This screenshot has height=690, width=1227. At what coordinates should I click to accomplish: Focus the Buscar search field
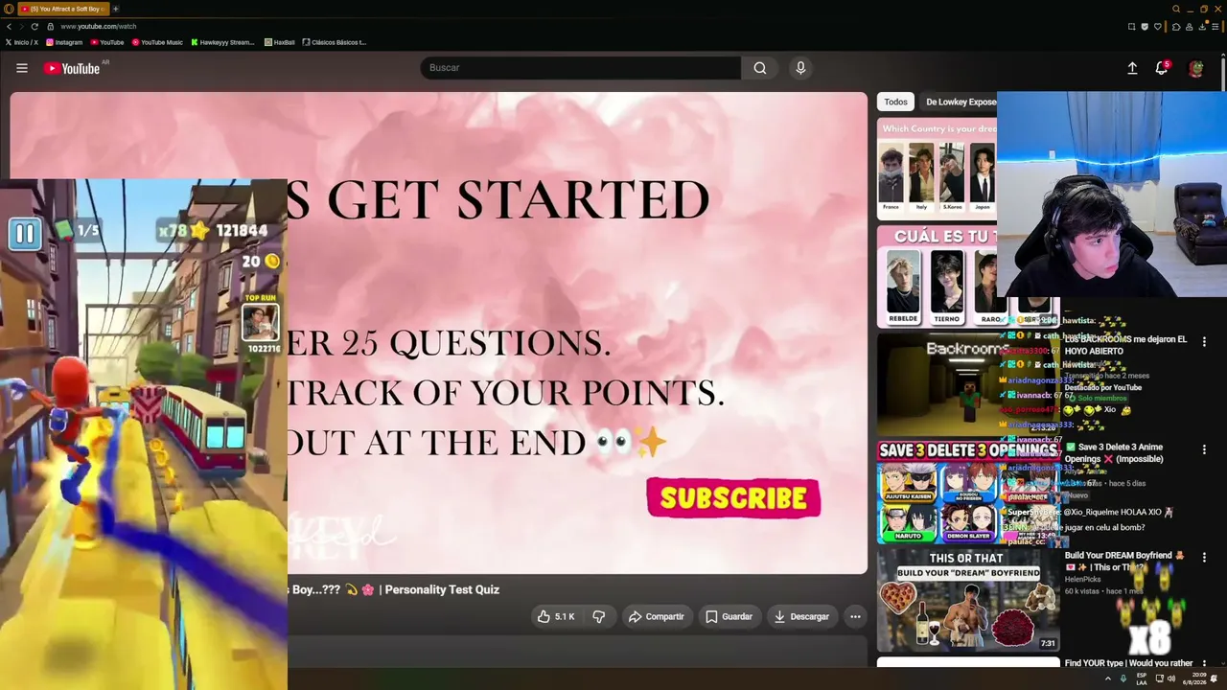[580, 68]
